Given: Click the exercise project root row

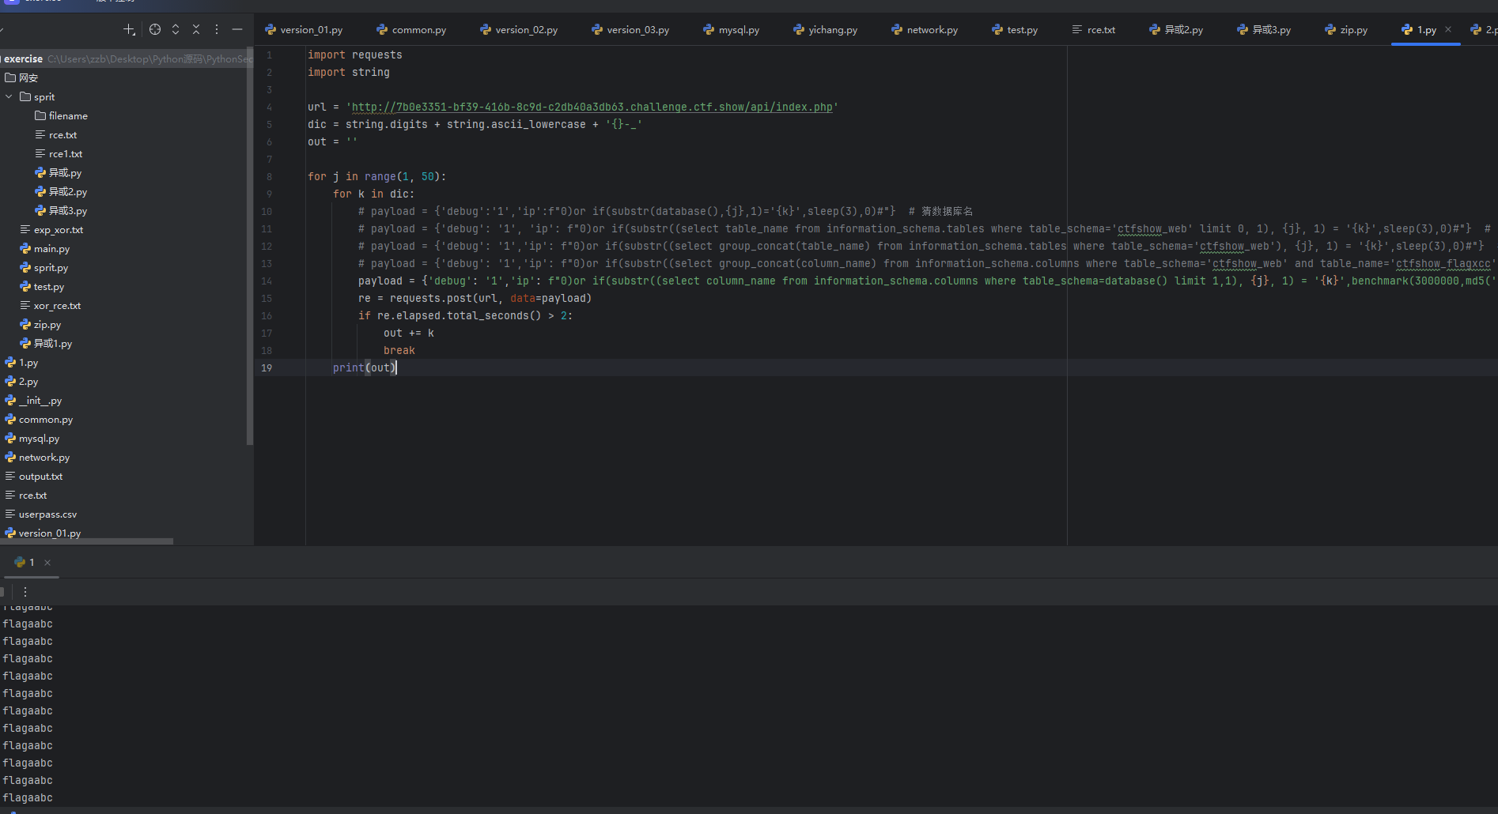Looking at the screenshot, I should pyautogui.click(x=127, y=58).
